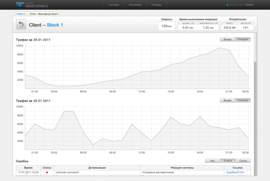Click the Статус column header
The height and width of the screenshot is (181, 270).
(x=47, y=168)
